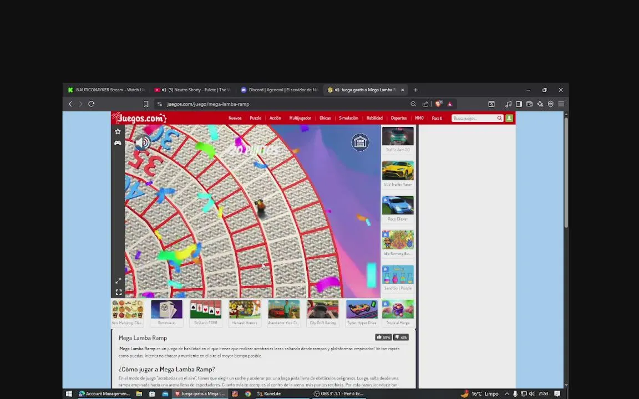The height and width of the screenshot is (399, 639).
Task: Click the search magnifier icon on Juegos.com
Action: click(499, 118)
